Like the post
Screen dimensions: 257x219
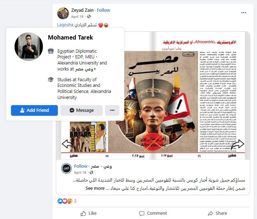(89, 213)
